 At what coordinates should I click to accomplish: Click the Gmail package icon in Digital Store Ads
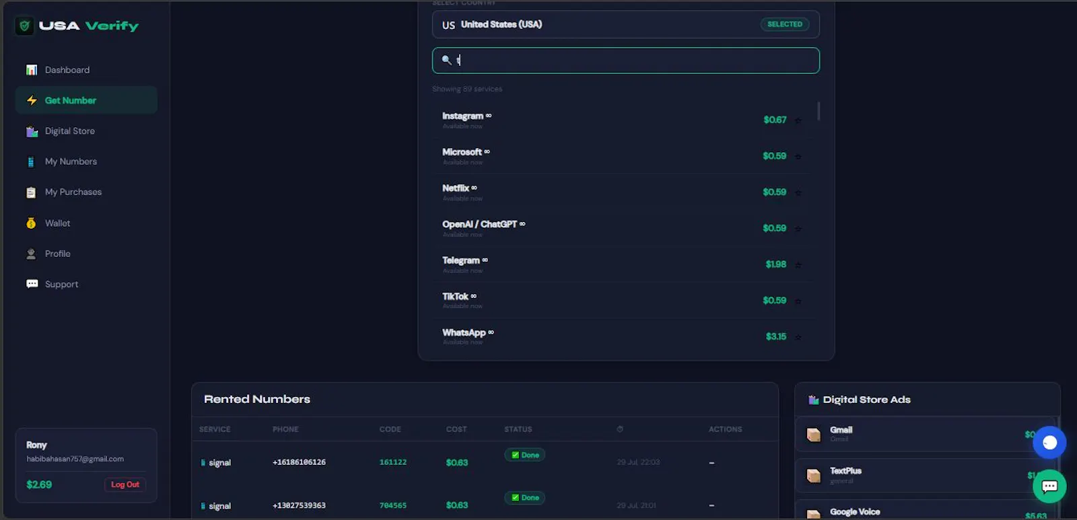814,435
